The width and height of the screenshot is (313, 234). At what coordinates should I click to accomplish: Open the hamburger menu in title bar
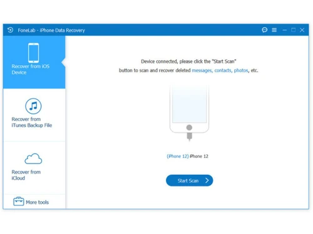pyautogui.click(x=274, y=30)
